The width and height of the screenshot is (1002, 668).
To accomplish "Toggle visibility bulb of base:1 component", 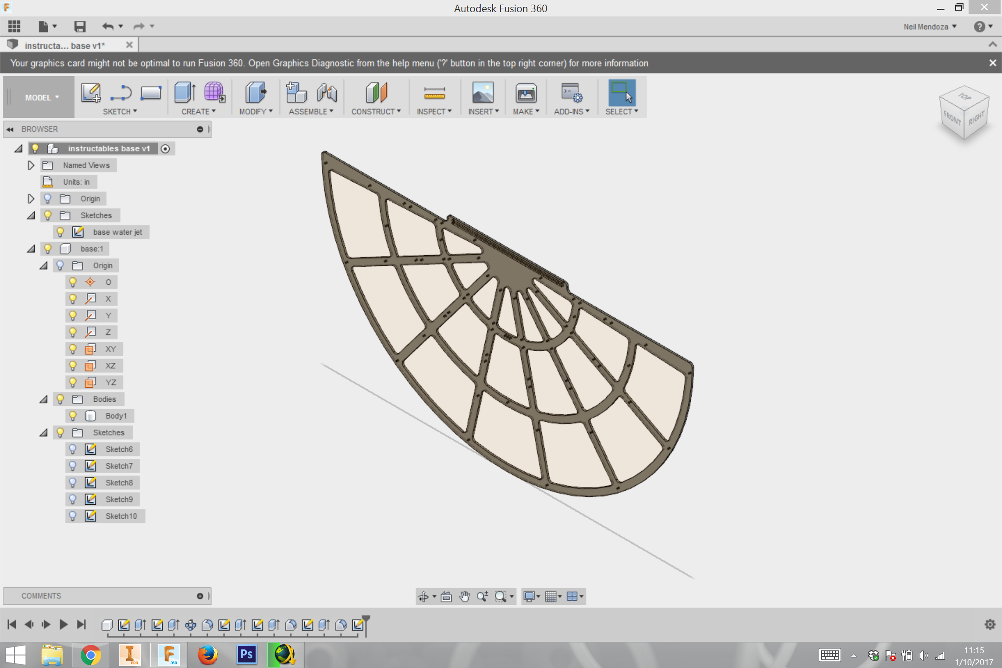I will 47,249.
